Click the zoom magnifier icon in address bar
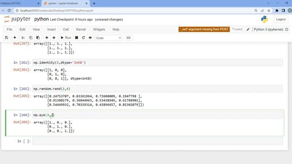Screen dimensions: 292x164 click(256, 10)
